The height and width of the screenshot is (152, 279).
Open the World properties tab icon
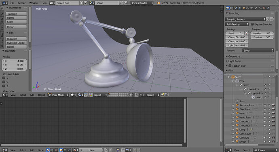[240, 8]
